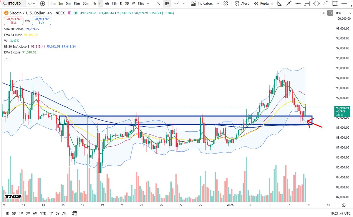Switch to the W weekly timeframe
This screenshot has width=353, height=217.
133,3
